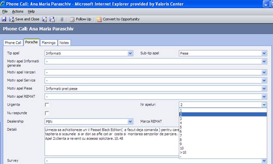Click inside the Detalii text area

[x=112, y=141]
